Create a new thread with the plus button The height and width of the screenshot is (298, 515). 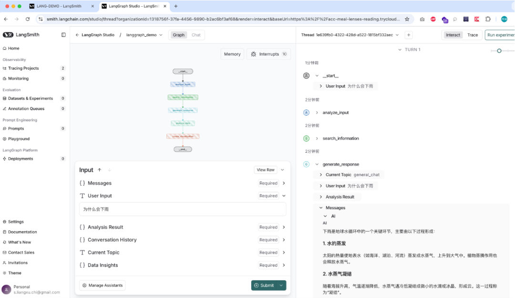click(x=409, y=35)
